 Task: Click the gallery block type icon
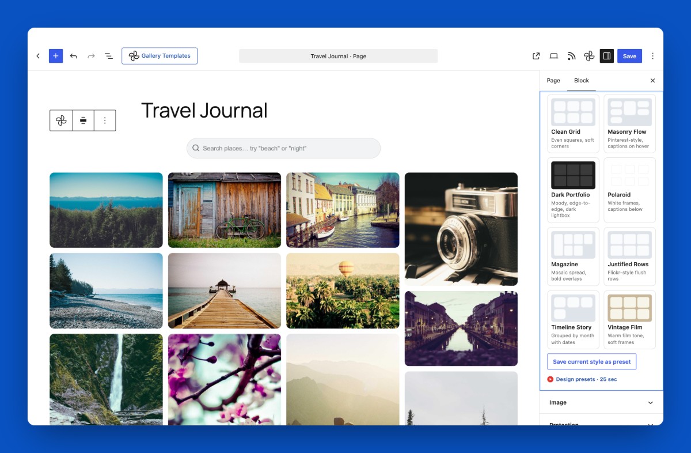tap(61, 120)
